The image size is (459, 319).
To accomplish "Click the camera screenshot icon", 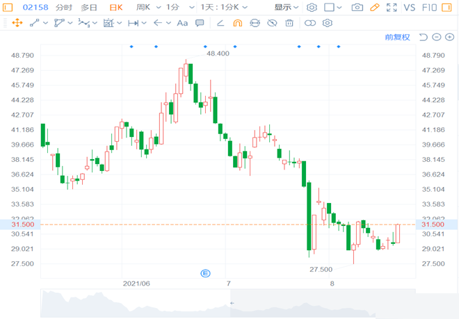I will point(357,7).
